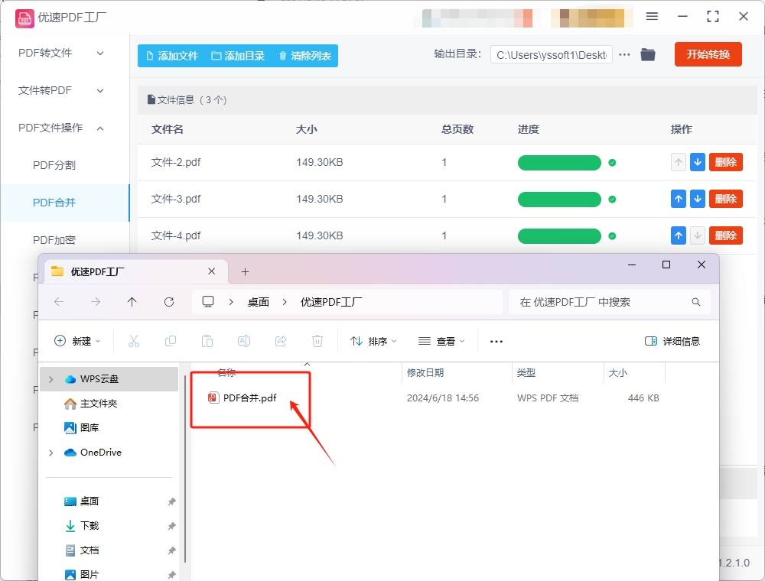Screen dimensions: 765x581
Task: Click the 添加目录 button
Action: [238, 56]
